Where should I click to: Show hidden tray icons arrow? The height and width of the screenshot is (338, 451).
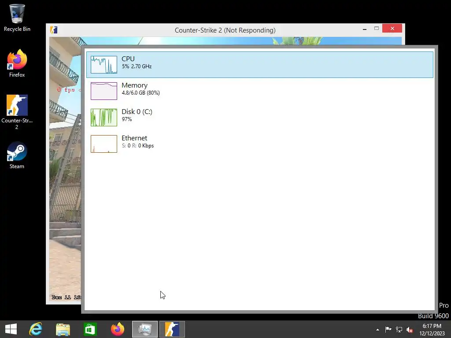pyautogui.click(x=377, y=330)
